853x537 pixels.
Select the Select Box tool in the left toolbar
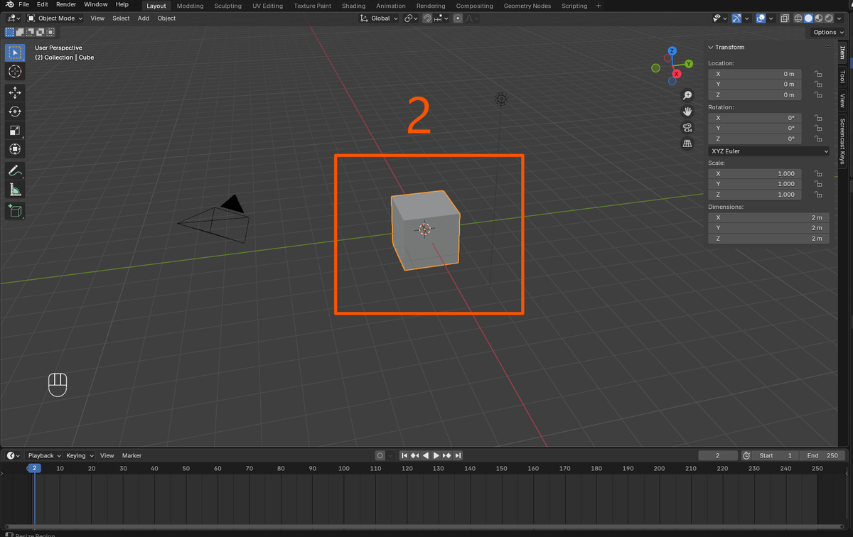15,53
